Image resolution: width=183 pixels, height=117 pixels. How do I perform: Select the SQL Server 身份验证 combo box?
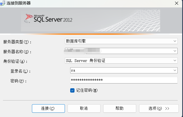pos(121,61)
